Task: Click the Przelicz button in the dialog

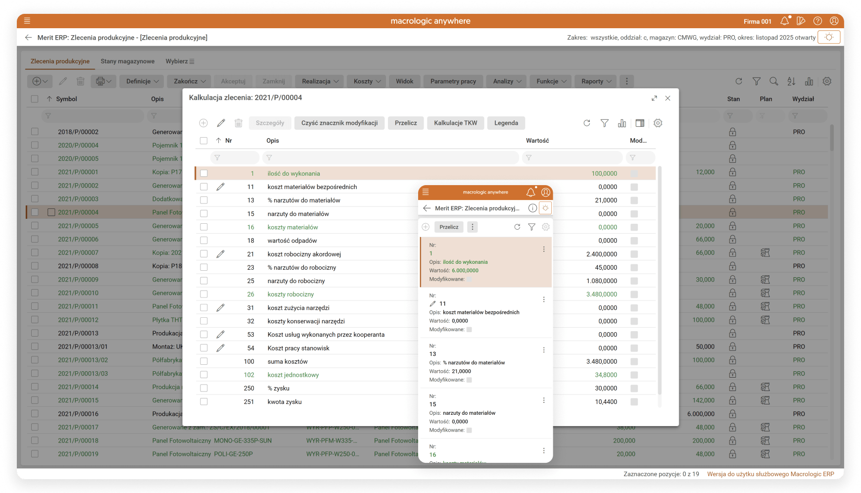Action: pyautogui.click(x=406, y=123)
